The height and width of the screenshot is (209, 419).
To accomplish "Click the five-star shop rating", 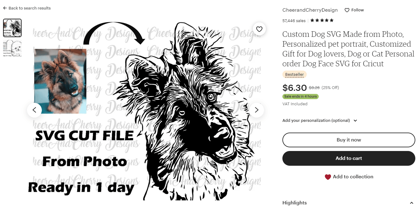I will pos(322,21).
